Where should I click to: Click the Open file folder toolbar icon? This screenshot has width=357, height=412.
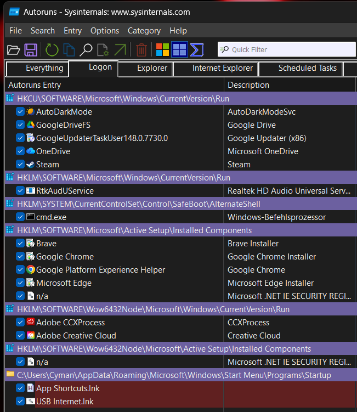tap(13, 50)
